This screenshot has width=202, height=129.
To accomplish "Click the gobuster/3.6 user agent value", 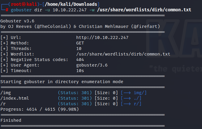I will (x=92, y=65).
